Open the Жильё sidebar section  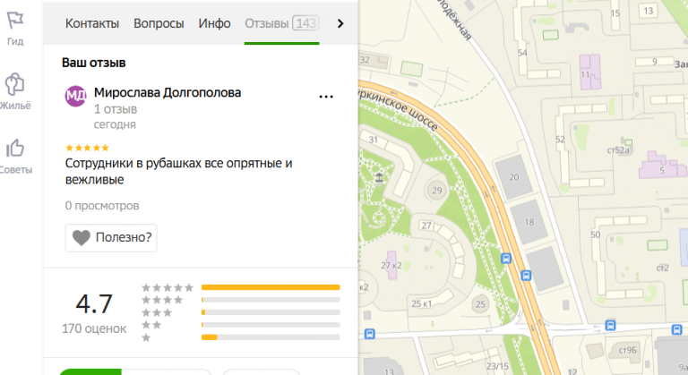pos(15,92)
